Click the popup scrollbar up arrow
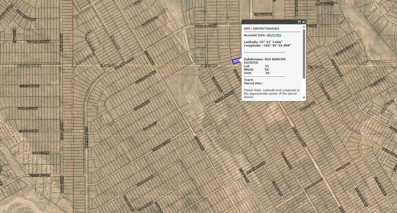 click(304, 26)
